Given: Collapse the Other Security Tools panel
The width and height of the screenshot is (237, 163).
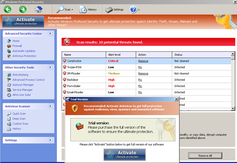Looking at the screenshot, I should (x=50, y=67).
